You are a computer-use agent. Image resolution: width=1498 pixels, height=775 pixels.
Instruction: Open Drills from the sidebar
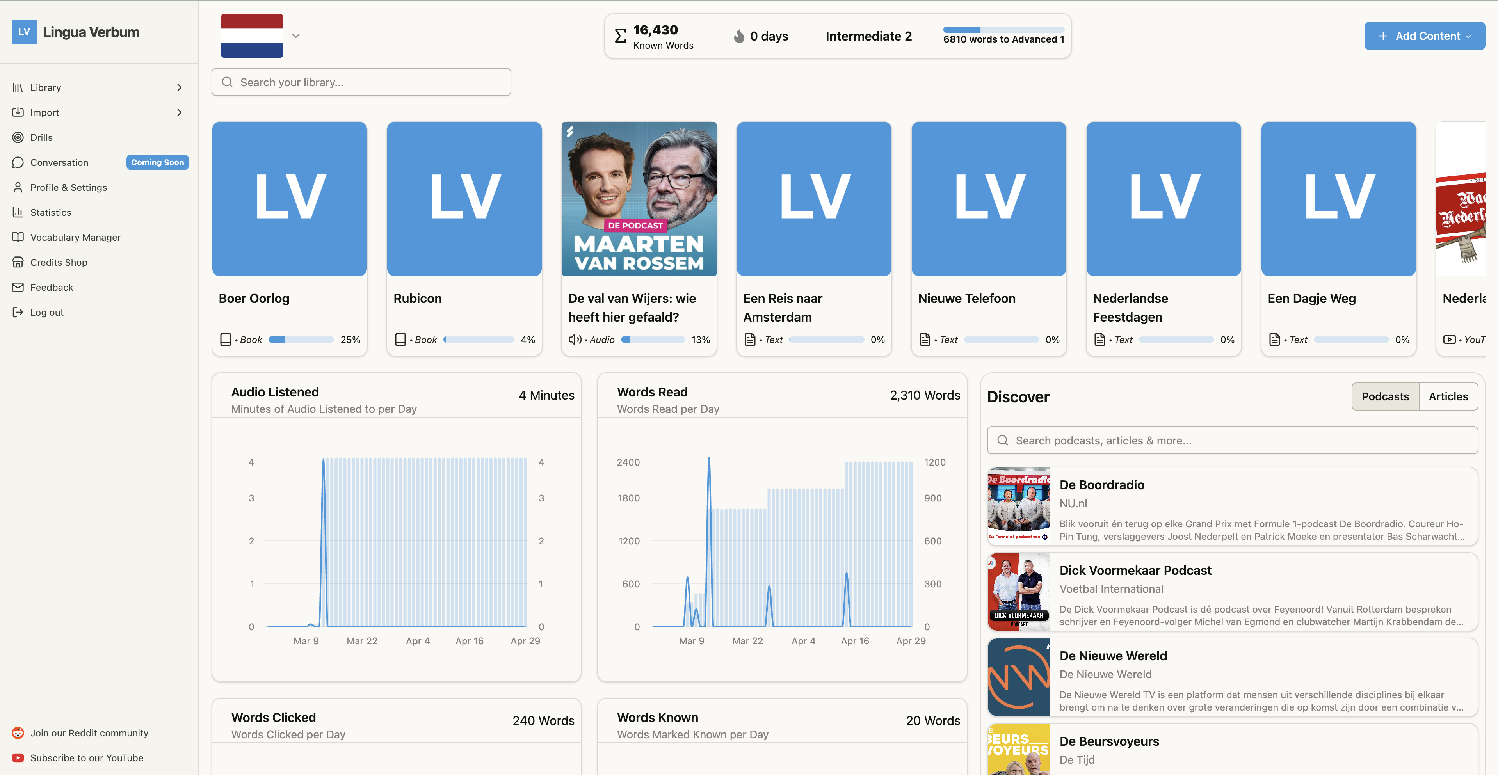[x=41, y=137]
